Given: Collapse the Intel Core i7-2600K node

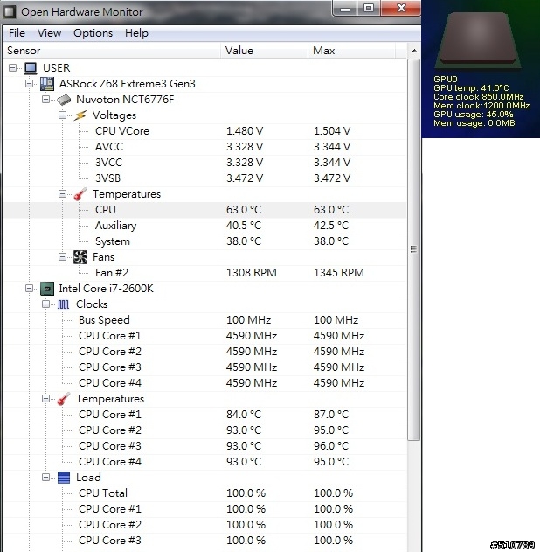Looking at the screenshot, I should point(29,289).
